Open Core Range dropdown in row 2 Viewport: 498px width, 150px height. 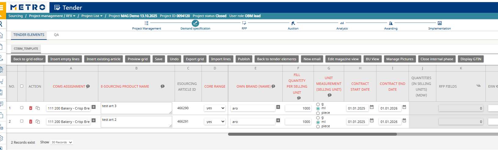tap(215, 121)
